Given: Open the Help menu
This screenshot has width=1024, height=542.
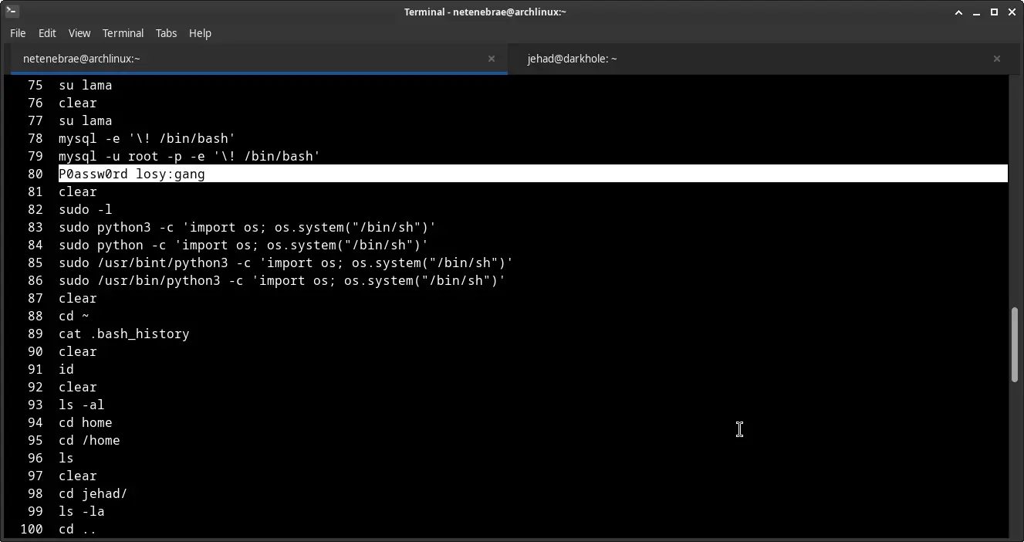Looking at the screenshot, I should click(x=200, y=33).
